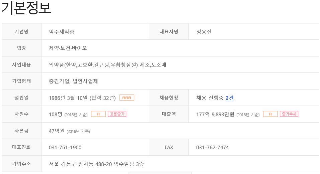The image size is (320, 174).
Task: Click the 설립일 date 1986년 3월 10일
Action: 68,98
